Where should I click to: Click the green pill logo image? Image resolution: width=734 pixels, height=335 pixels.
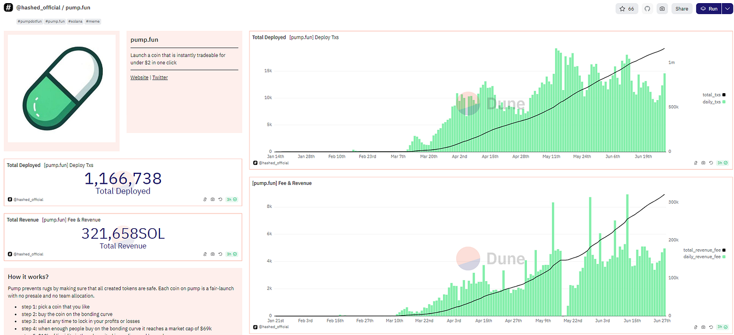click(61, 88)
